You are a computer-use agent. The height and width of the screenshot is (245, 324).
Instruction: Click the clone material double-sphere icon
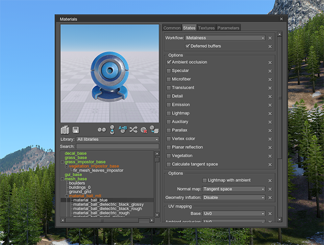click(x=102, y=130)
